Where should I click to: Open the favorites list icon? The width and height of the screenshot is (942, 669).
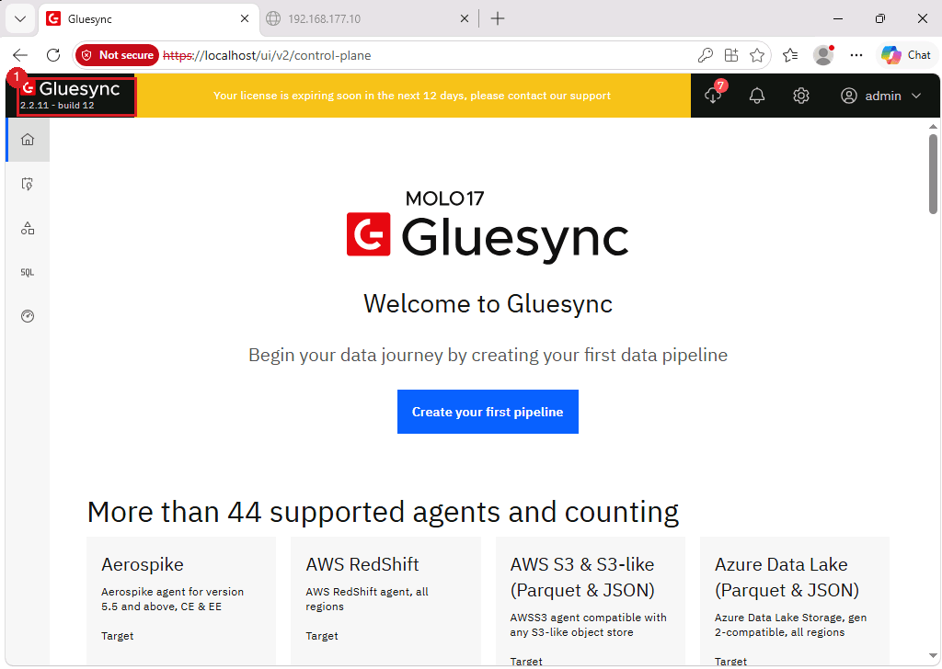790,55
